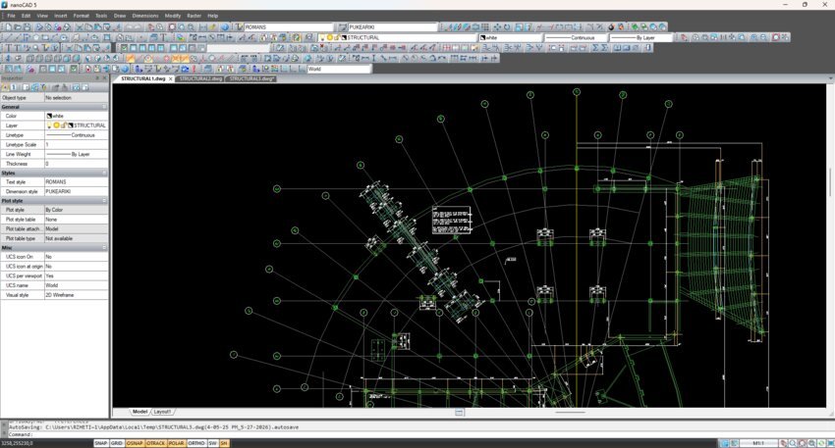The image size is (835, 448).
Task: Click the Undo arrow icon in top toolbar
Action: tap(129, 27)
